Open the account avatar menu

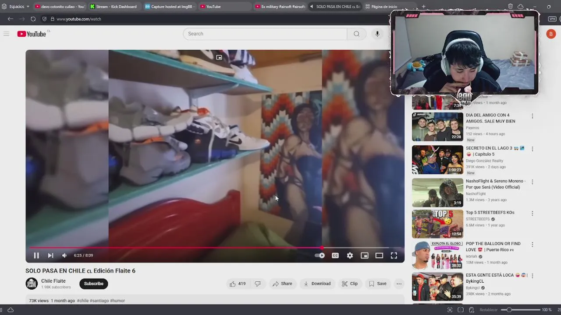click(x=551, y=34)
